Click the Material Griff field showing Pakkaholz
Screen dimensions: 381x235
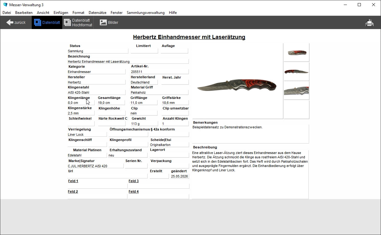click(x=159, y=92)
